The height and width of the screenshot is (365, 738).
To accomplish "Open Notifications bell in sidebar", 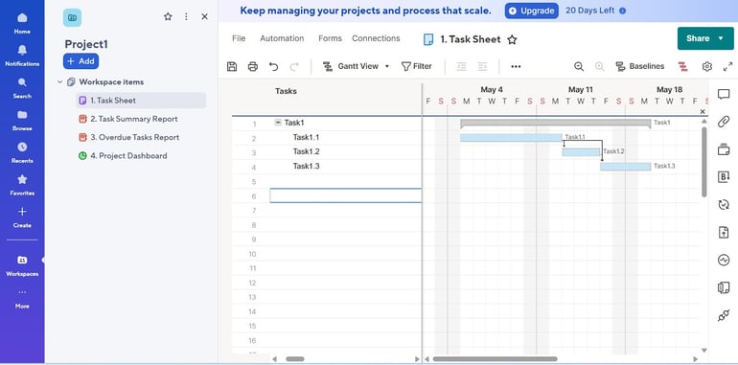I will 22,56.
